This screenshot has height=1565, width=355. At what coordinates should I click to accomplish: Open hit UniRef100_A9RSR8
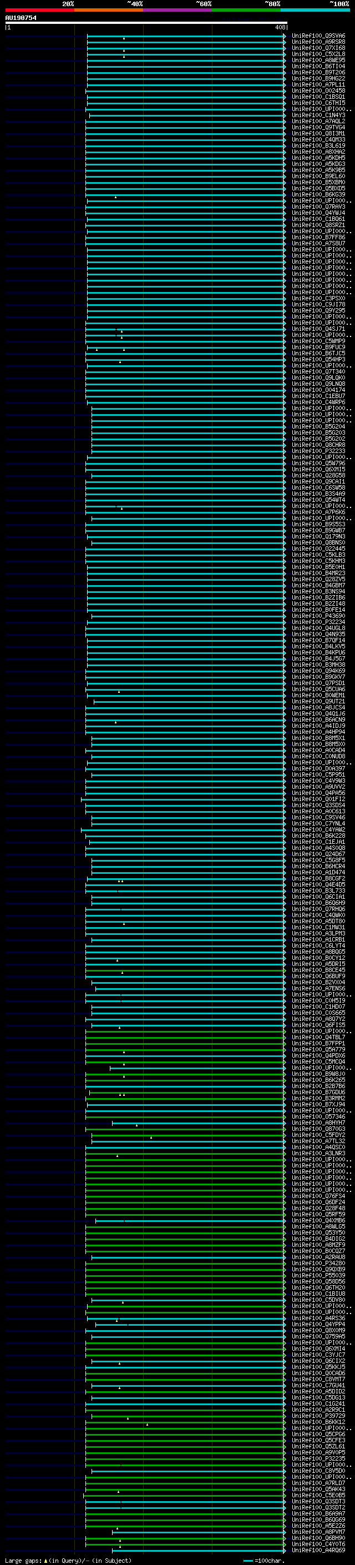coord(318,42)
